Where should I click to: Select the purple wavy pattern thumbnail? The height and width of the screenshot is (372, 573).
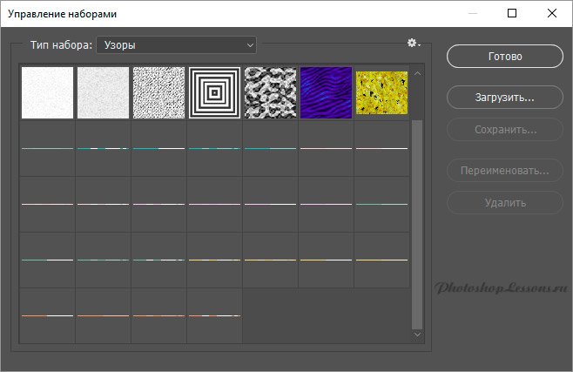[x=326, y=93]
